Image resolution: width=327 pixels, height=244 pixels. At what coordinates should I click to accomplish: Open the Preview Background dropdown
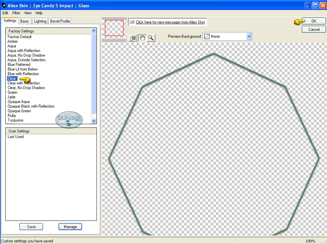tap(249, 36)
